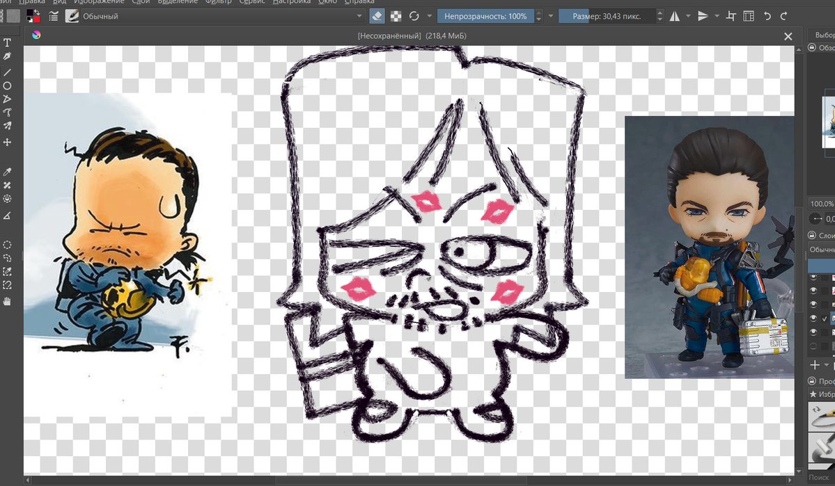Open foreground/background color selector
Viewport: 835px width, 486px height.
[33, 17]
